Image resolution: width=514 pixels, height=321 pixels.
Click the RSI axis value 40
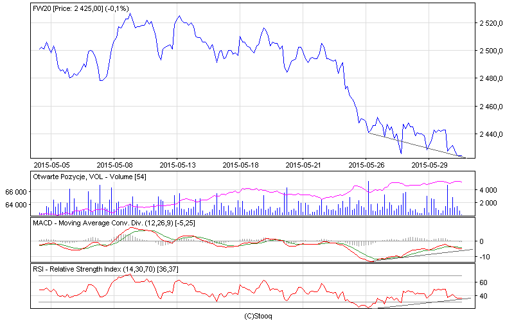coord(483,296)
